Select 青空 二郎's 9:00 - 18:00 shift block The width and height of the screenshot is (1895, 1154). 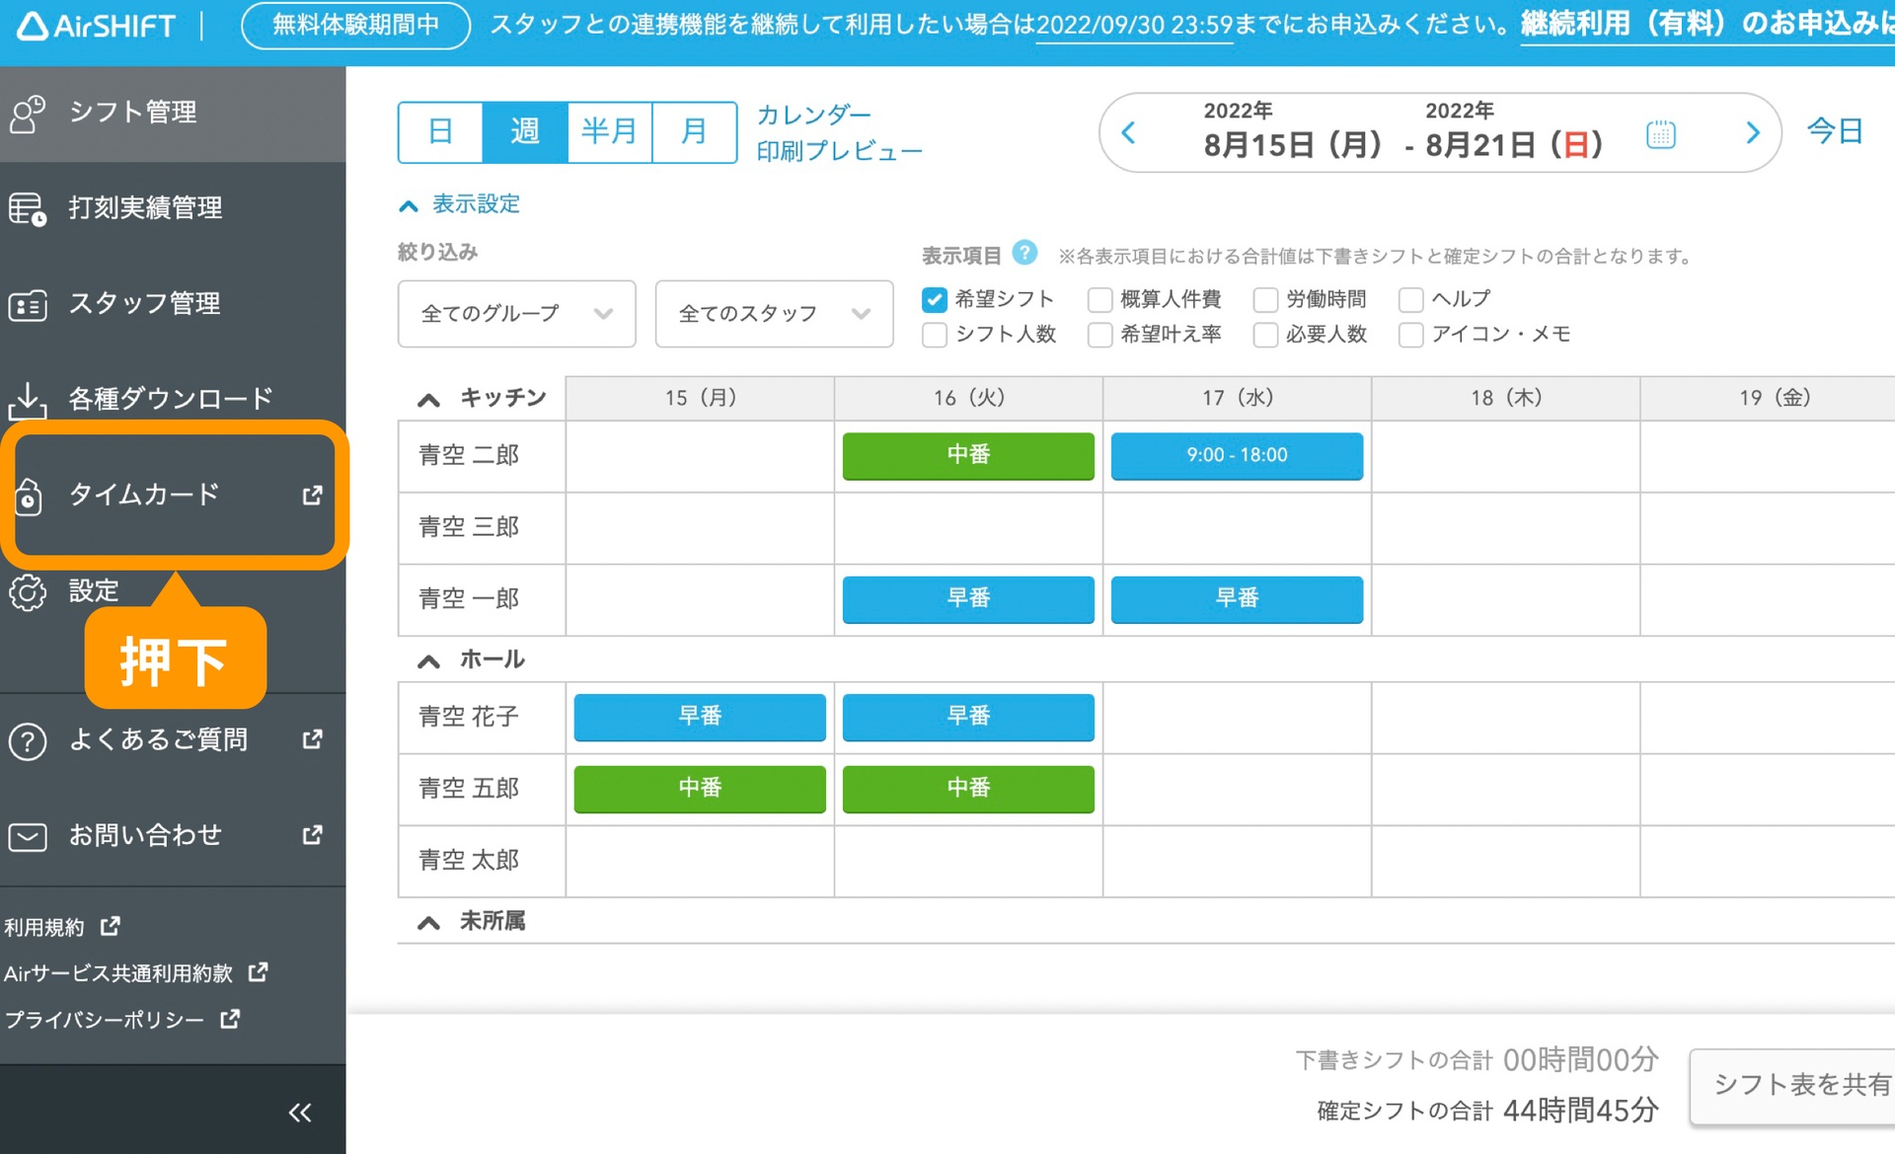[x=1237, y=455]
